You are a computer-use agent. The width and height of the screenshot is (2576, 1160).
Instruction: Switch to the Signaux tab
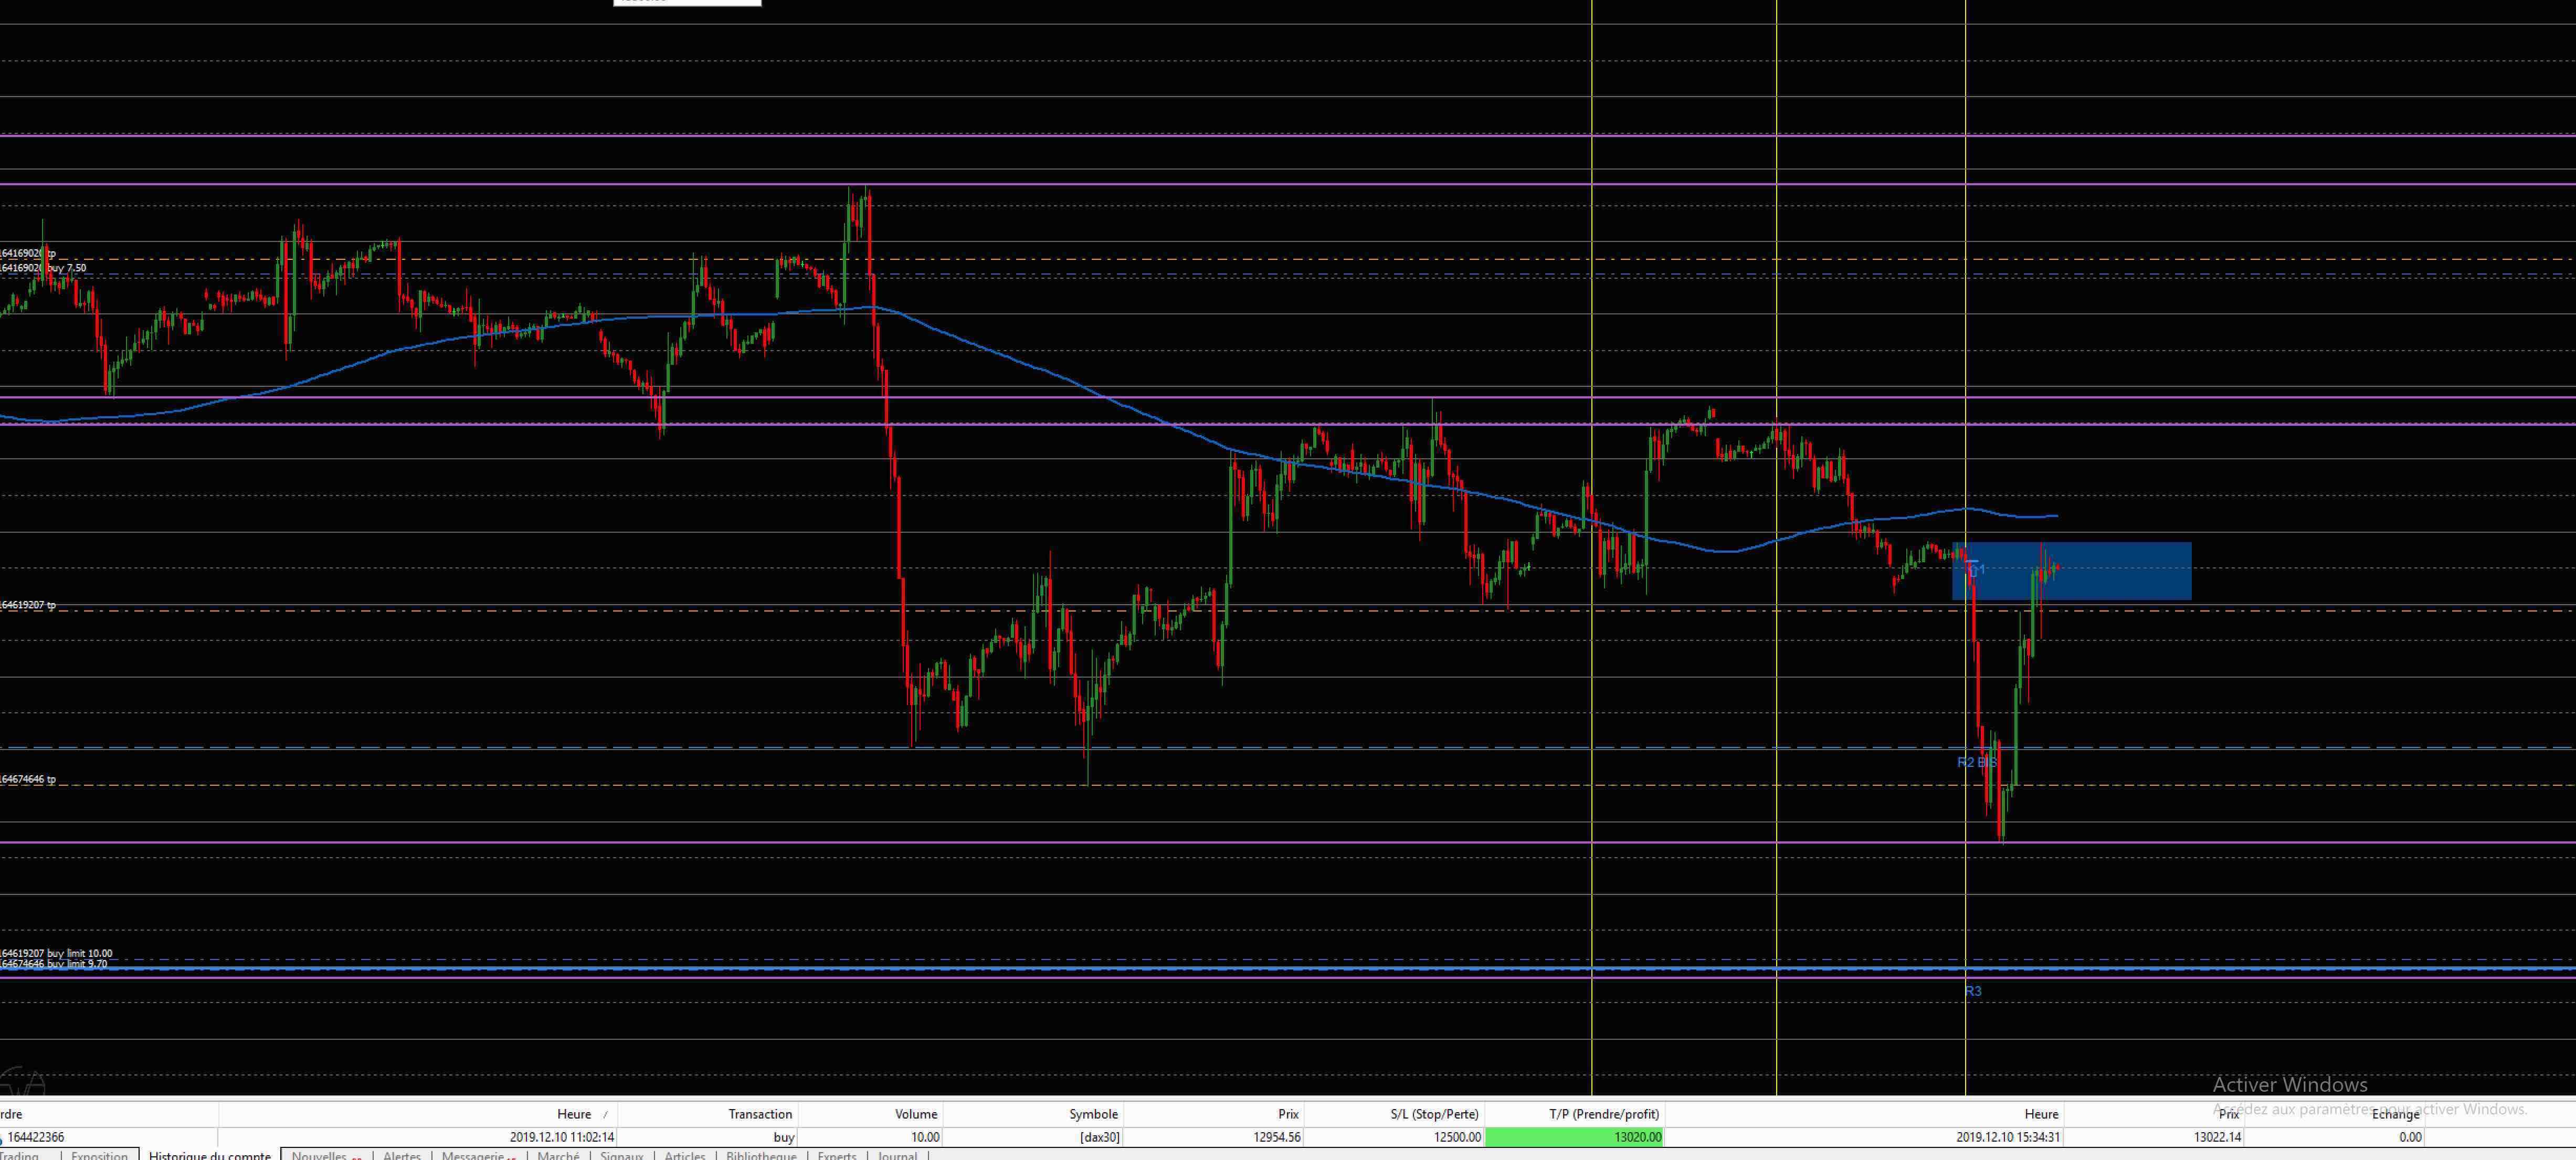click(621, 1155)
